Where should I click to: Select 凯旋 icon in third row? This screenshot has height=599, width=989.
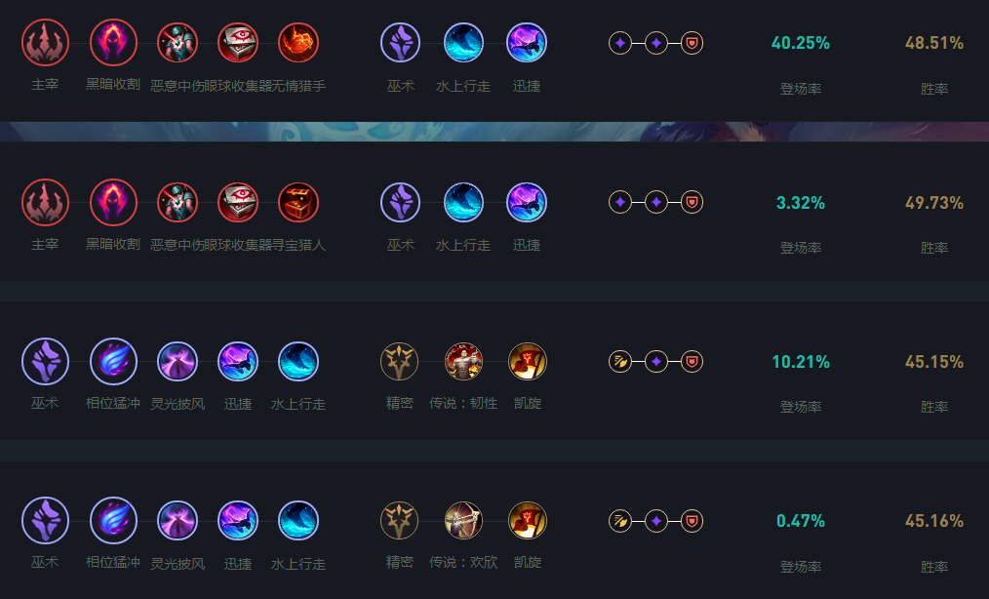pos(528,362)
